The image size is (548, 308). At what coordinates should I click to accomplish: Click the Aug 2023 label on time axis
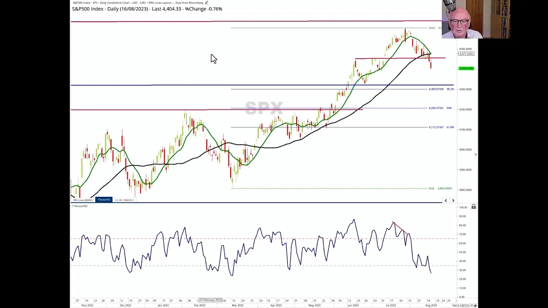(431, 305)
